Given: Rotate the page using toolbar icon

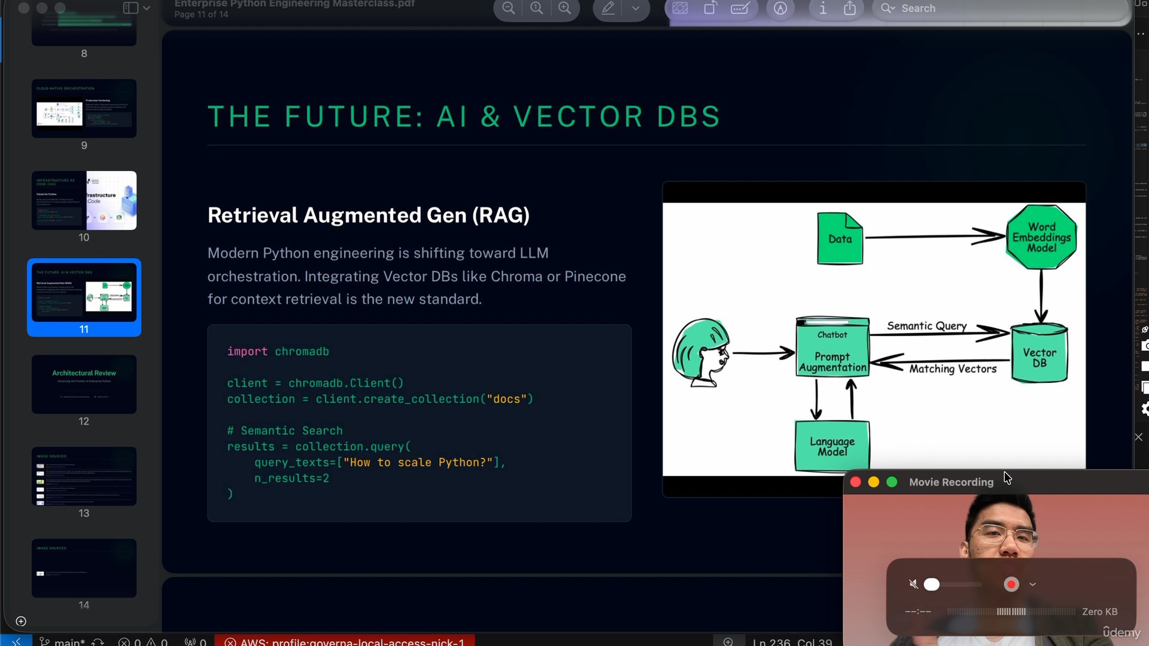Looking at the screenshot, I should click(x=710, y=8).
